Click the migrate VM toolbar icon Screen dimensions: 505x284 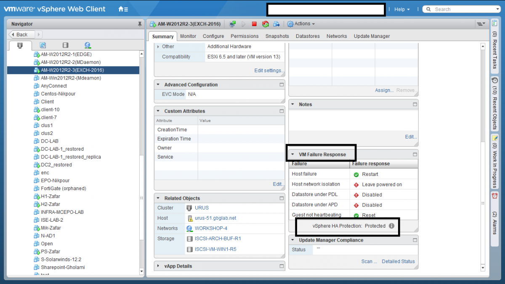pos(276,24)
